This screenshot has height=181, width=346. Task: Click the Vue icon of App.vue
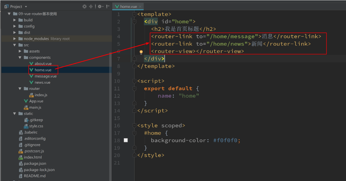coord(26,101)
